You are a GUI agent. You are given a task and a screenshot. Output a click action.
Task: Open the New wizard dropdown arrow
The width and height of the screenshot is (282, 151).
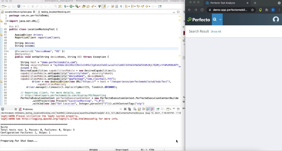coord(6,6)
